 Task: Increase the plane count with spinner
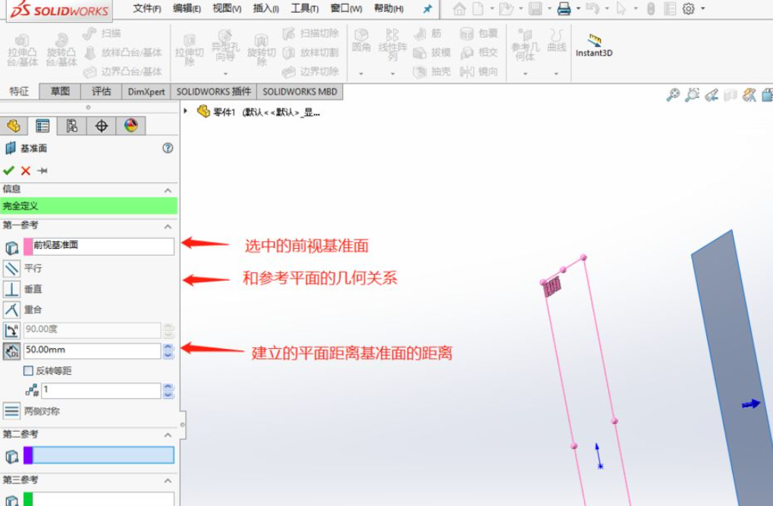tap(168, 387)
